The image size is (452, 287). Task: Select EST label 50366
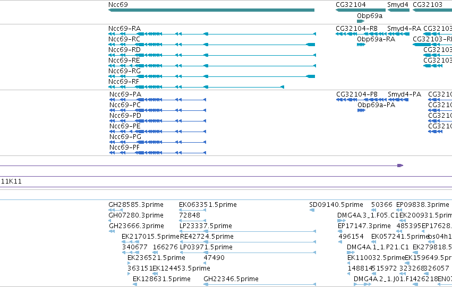click(382, 205)
